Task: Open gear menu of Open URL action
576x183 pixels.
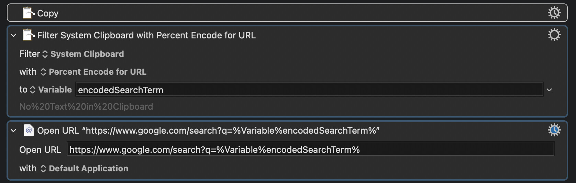Action: [554, 130]
